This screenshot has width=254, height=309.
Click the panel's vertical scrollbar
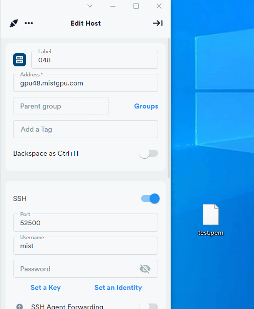click(169, 109)
